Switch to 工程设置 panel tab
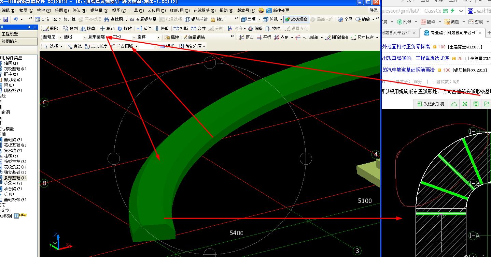This screenshot has width=491, height=257. tap(19, 34)
